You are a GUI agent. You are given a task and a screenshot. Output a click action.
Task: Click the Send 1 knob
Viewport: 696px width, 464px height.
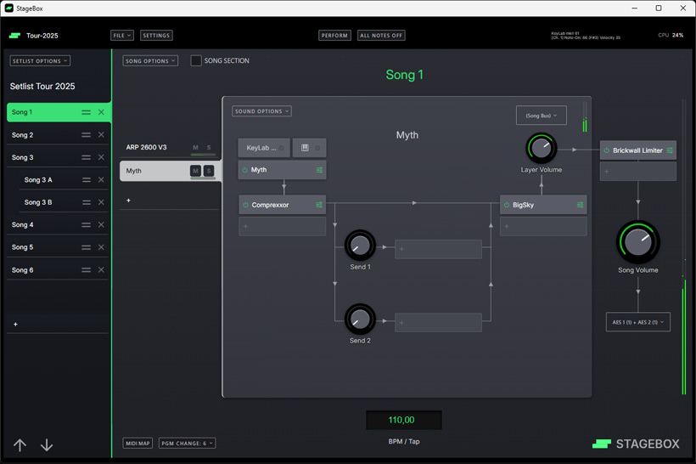point(360,246)
